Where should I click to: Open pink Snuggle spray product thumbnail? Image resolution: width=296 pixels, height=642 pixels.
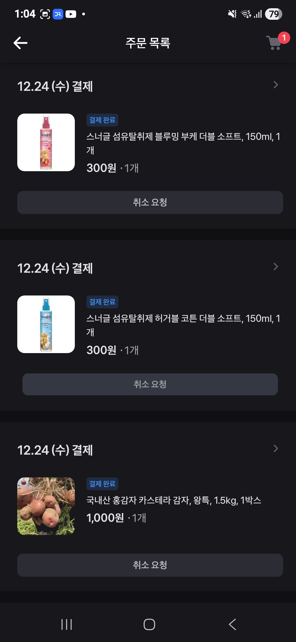click(x=46, y=142)
